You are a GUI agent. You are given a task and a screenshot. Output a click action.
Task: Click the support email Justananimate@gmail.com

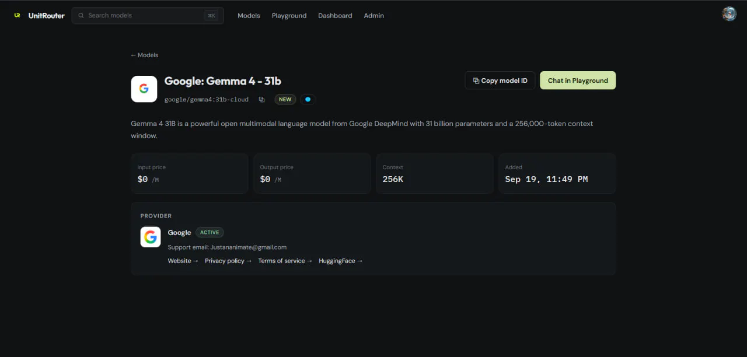point(249,247)
